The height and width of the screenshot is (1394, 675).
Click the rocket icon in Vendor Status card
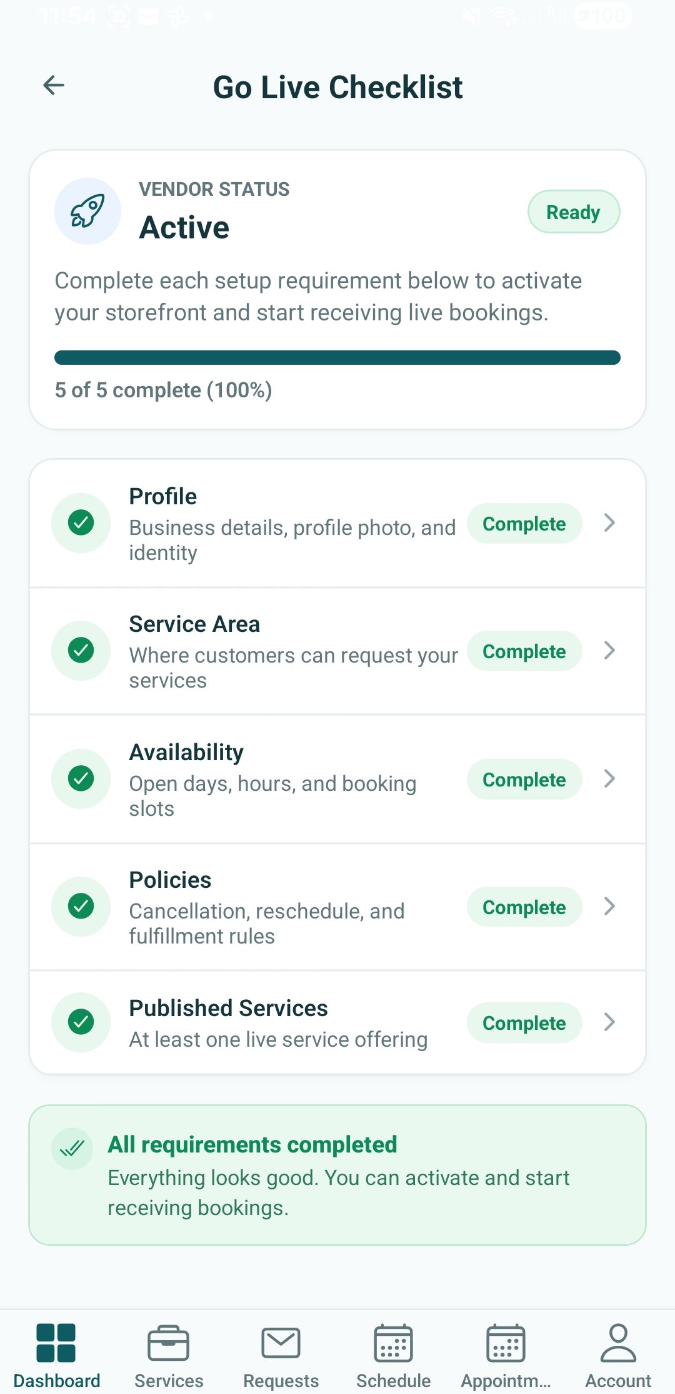pyautogui.click(x=87, y=211)
